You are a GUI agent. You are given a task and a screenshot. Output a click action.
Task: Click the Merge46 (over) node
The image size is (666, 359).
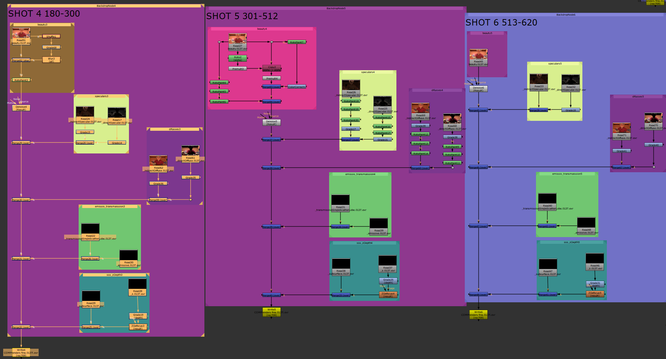point(478,167)
